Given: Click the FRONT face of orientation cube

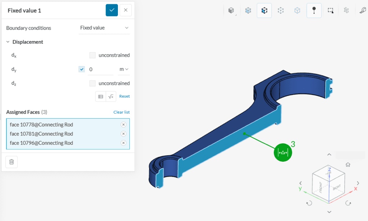Looking at the screenshot, I should (321, 187).
